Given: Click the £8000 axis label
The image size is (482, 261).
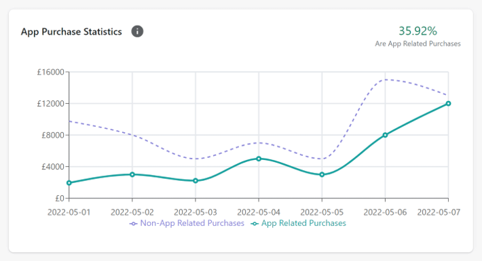Looking at the screenshot, I should pyautogui.click(x=53, y=135).
